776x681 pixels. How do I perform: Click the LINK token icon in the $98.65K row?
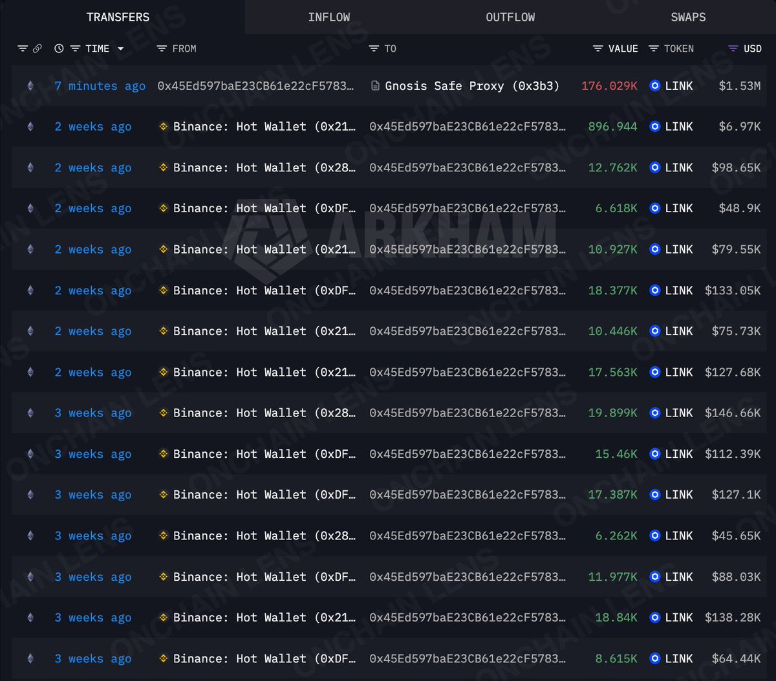[654, 168]
